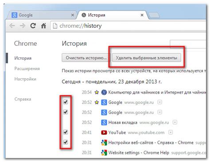Open the Новая вкладка history link
The width and height of the screenshot is (210, 162).
coord(123,122)
